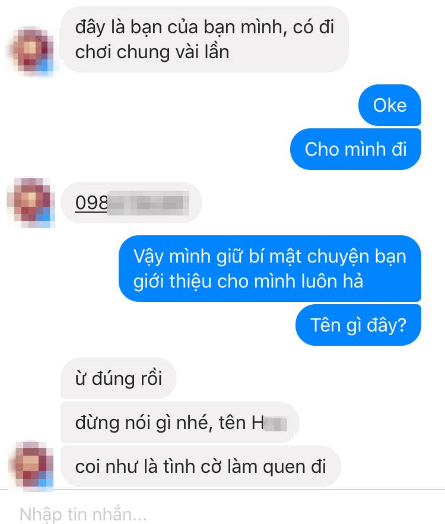Screen dimensions: 445x524
Task: Tap the avatar next to the phone number
Action: [31, 203]
